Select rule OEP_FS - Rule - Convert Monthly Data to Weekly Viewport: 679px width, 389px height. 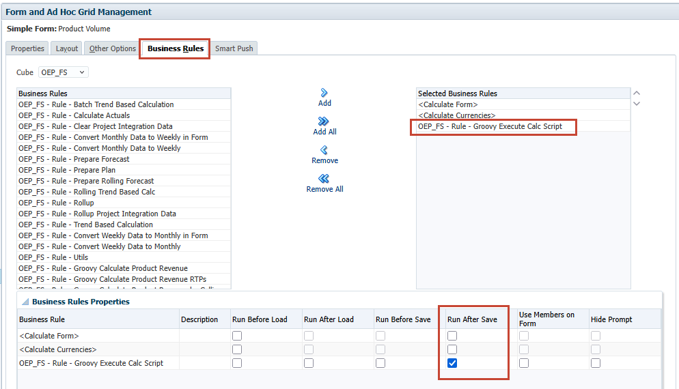tap(124, 148)
